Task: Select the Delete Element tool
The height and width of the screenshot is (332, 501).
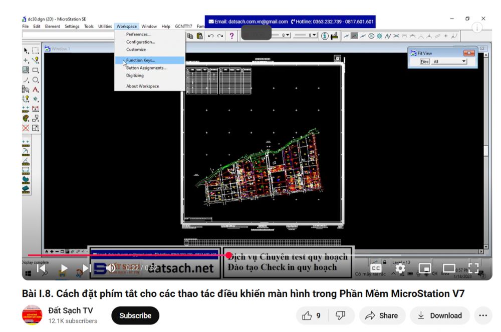Action: 26,128
